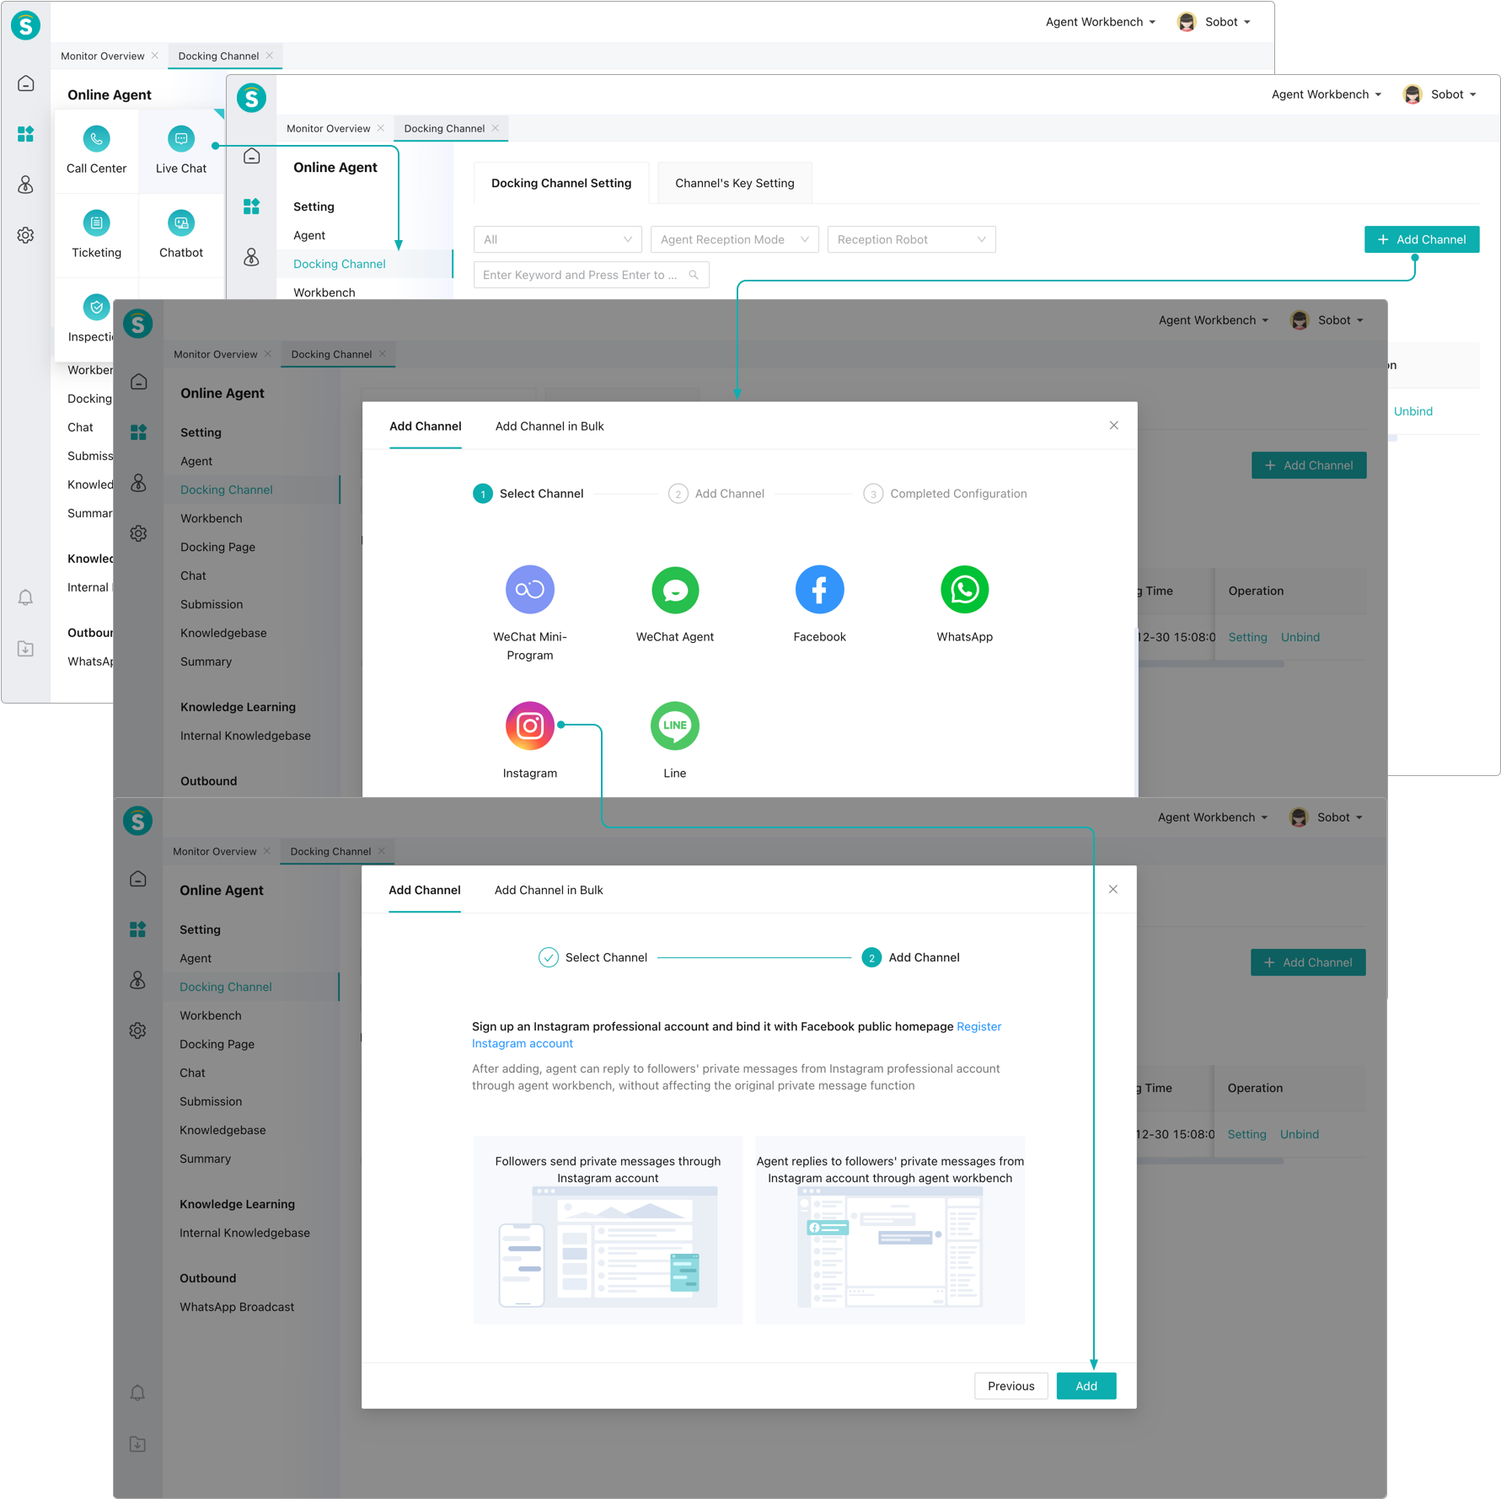Click completed Select Channel step in bottom dialog
Image resolution: width=1501 pixels, height=1499 pixels.
(x=593, y=957)
